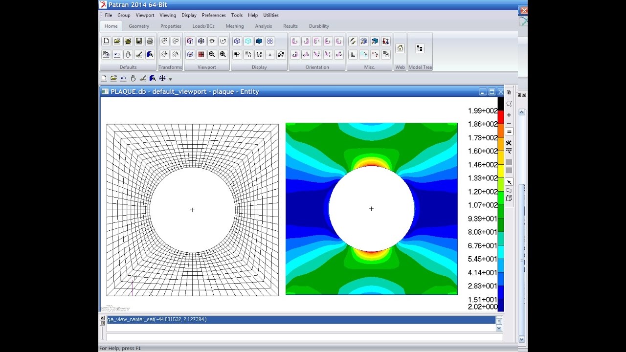Click the Web home icon
Screen dimensions: 626x352
coord(400,48)
